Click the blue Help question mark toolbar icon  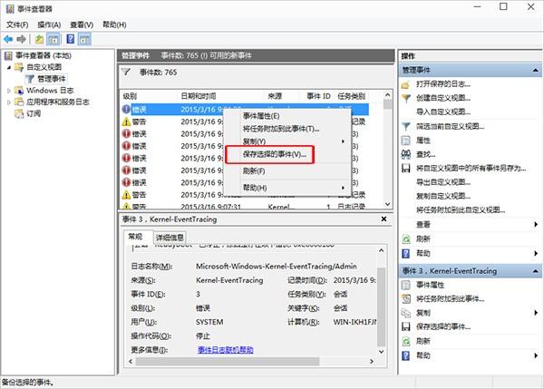pos(70,39)
